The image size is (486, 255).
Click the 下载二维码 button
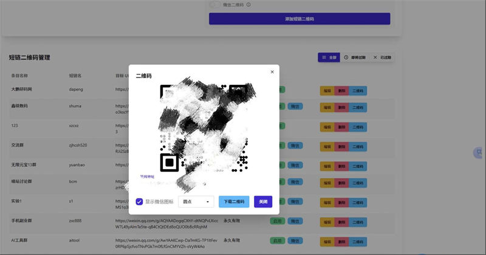click(x=234, y=202)
